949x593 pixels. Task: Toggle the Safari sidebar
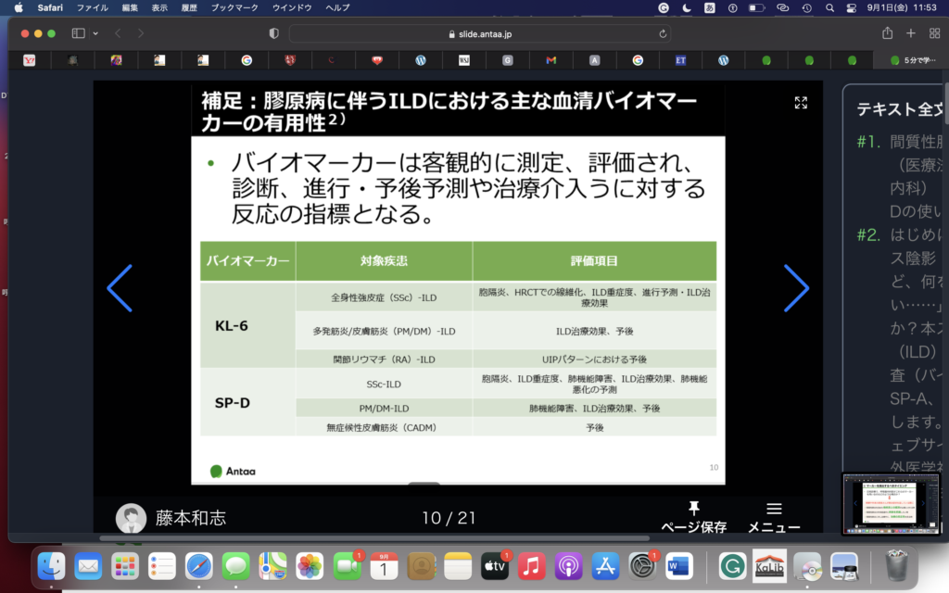tap(78, 33)
